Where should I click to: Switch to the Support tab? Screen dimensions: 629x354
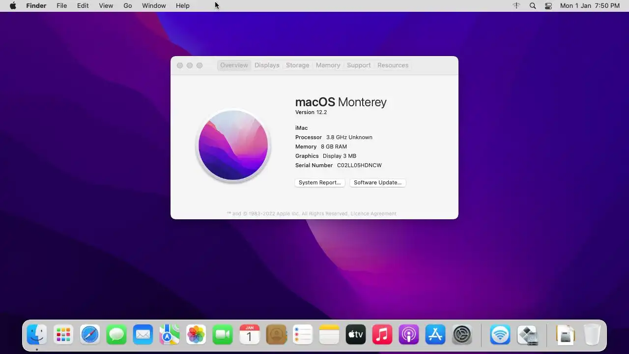[359, 65]
